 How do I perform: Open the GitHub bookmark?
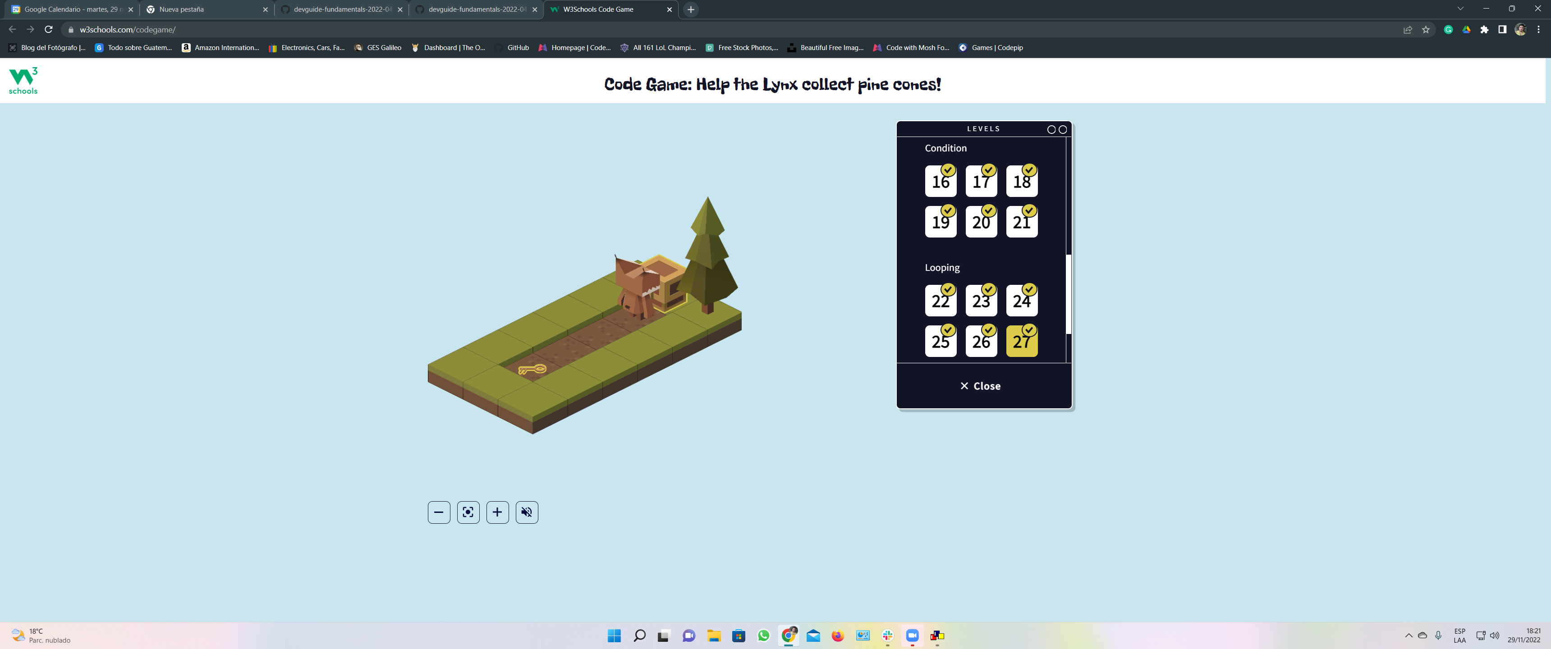coord(512,48)
